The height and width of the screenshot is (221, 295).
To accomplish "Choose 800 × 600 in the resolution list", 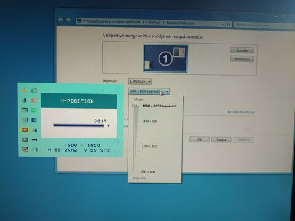I will [148, 172].
